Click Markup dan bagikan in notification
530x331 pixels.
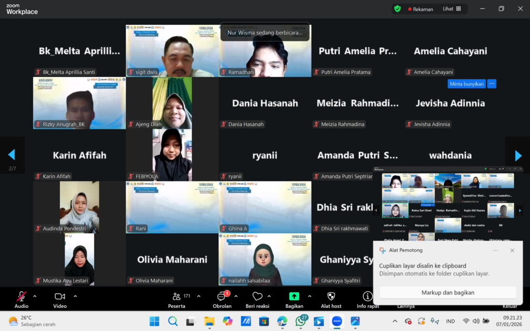tap(448, 292)
